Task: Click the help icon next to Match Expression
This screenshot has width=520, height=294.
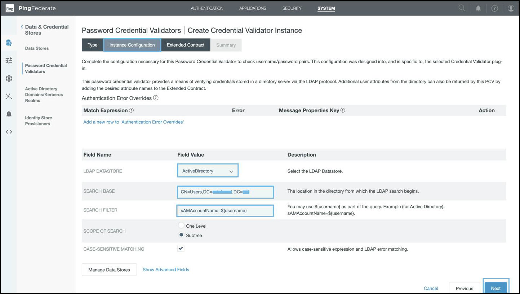Action: pos(132,110)
